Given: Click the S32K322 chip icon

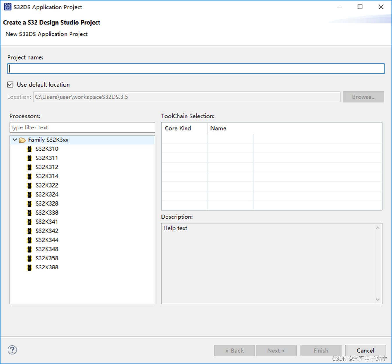Looking at the screenshot, I should pyautogui.click(x=29, y=185).
